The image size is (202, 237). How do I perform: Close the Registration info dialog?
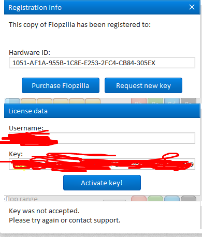click(192, 7)
